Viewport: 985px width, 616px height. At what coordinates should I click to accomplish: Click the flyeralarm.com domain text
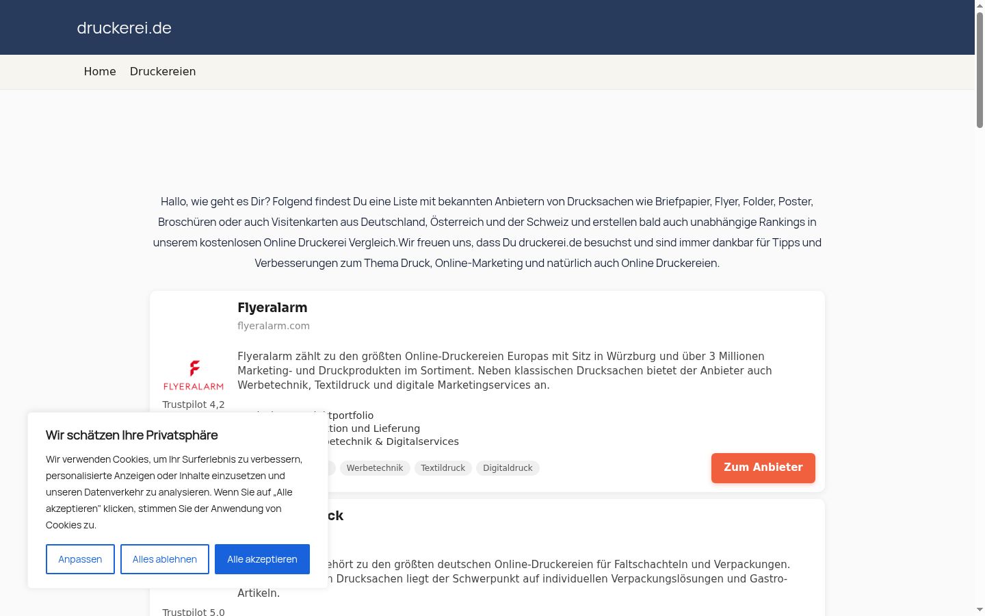274,326
